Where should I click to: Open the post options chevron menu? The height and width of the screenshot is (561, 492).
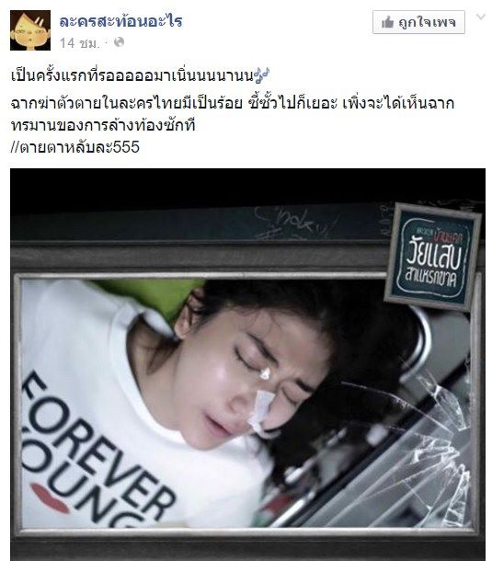click(x=481, y=17)
